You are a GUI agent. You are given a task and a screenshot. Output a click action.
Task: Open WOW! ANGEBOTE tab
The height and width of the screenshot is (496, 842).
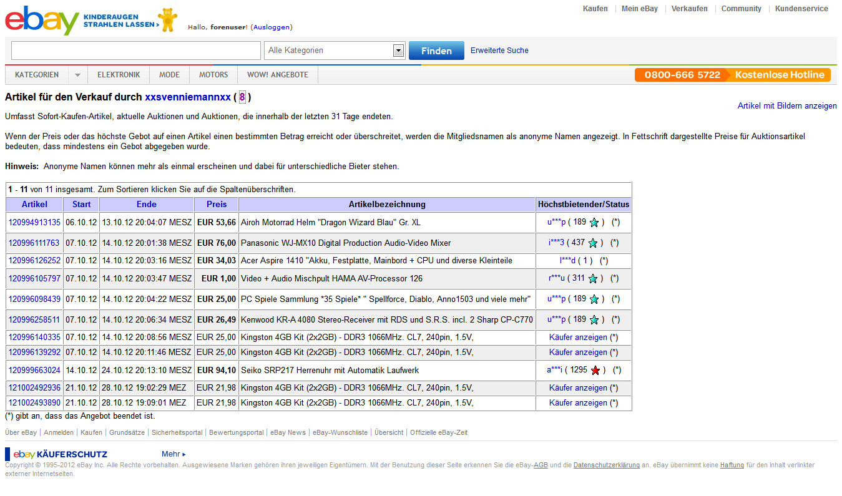[278, 75]
